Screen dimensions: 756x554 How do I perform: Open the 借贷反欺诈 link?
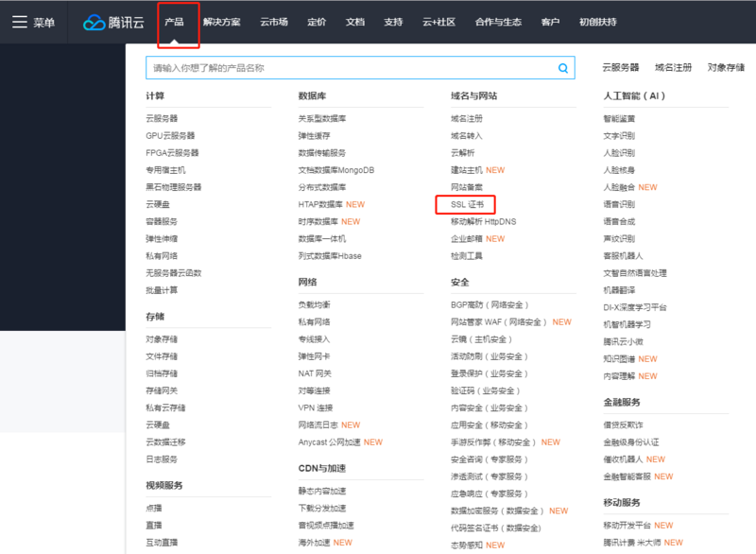click(x=623, y=424)
